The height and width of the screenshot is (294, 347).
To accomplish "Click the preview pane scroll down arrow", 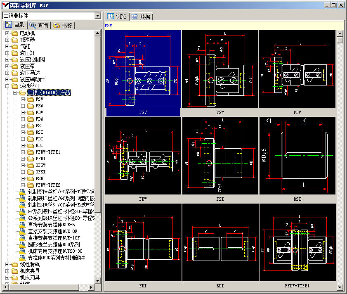I will [340, 287].
